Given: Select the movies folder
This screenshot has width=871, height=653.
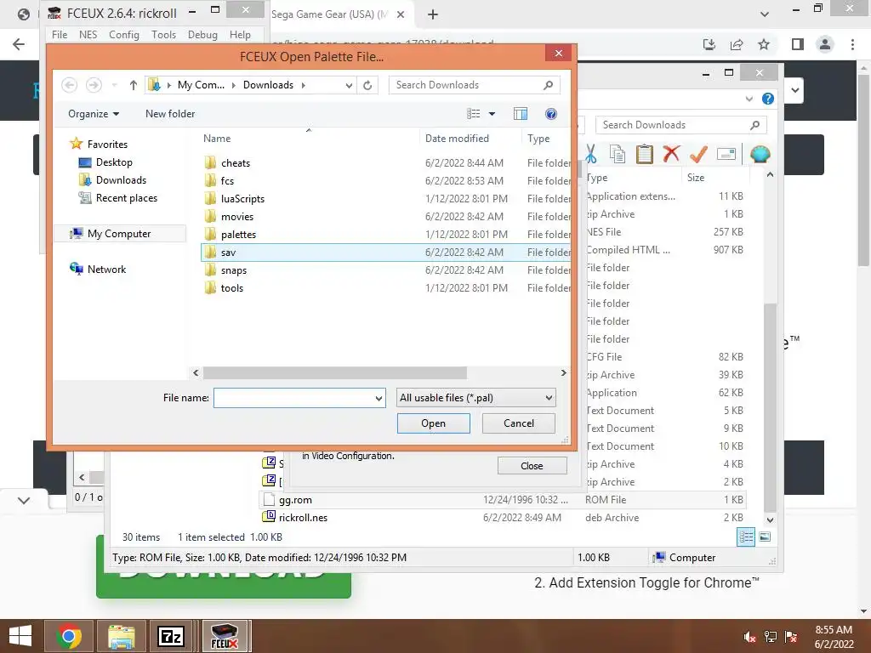Looking at the screenshot, I should [237, 217].
